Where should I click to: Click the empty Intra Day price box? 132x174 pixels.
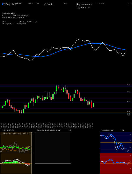coord(53,148)
